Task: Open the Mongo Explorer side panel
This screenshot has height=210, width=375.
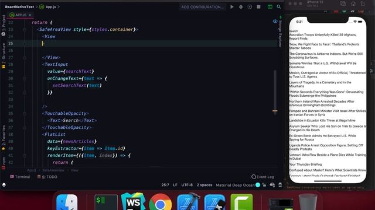Action: point(280,32)
